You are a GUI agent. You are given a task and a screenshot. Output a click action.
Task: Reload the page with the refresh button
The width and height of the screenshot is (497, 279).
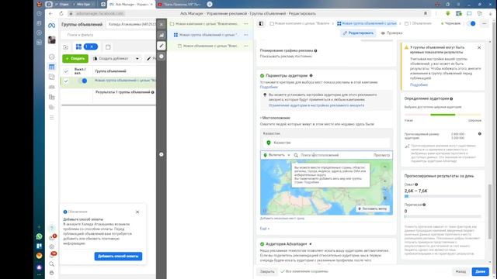61,14
